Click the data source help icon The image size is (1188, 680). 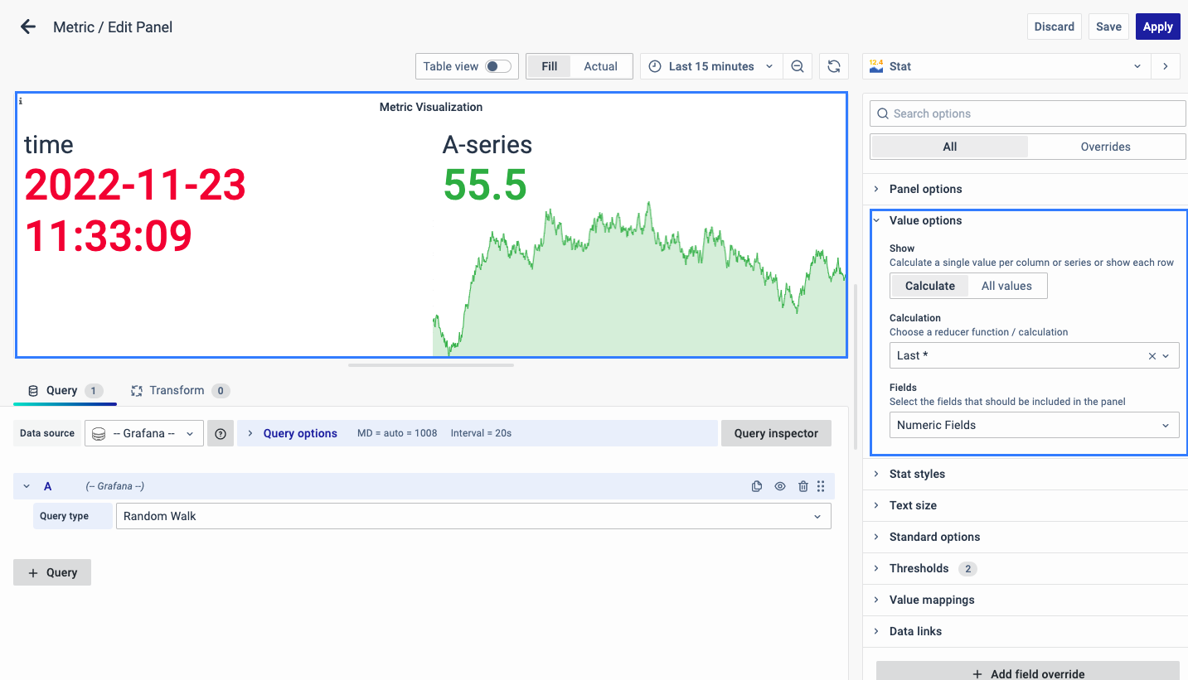pos(221,433)
